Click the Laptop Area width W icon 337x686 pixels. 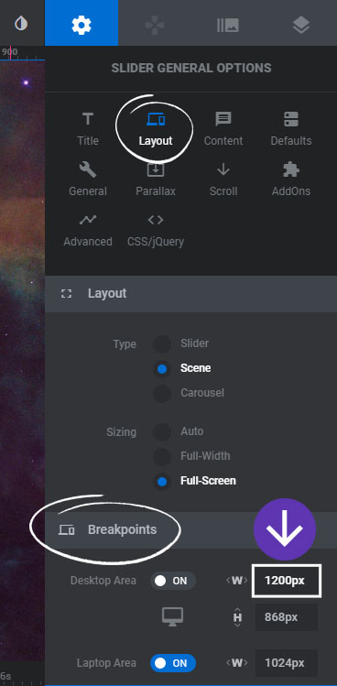237,663
